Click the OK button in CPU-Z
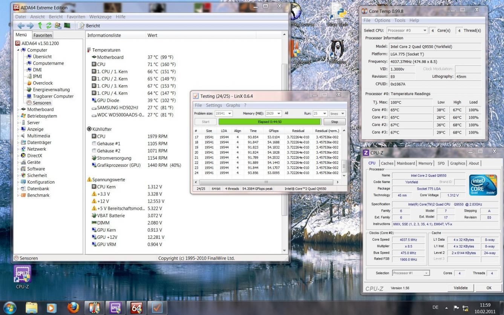Image resolution: width=504 pixels, height=315 pixels. point(489,288)
